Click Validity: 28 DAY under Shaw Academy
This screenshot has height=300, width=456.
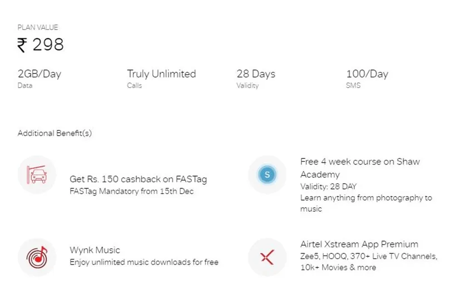[x=328, y=187]
